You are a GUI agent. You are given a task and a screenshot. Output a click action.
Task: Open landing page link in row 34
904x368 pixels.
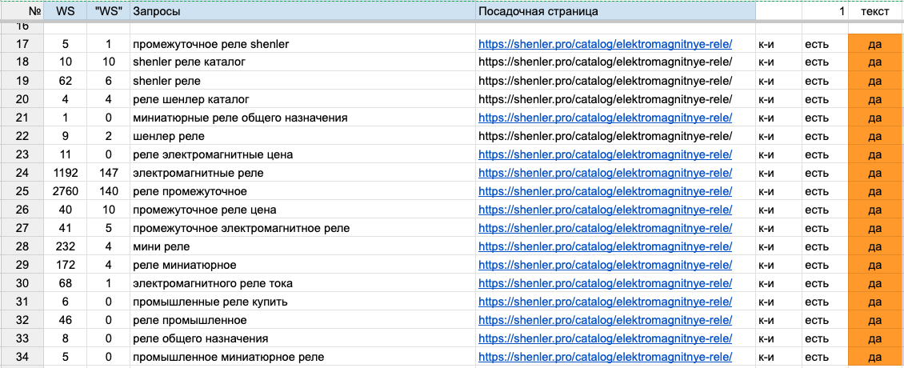606,357
